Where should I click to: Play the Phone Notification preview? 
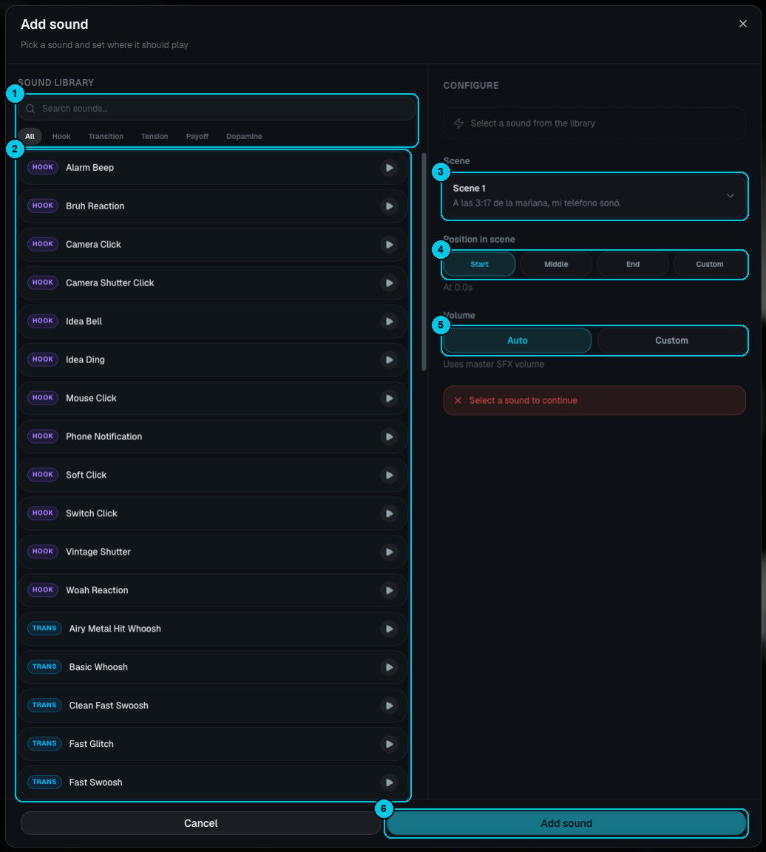[389, 437]
